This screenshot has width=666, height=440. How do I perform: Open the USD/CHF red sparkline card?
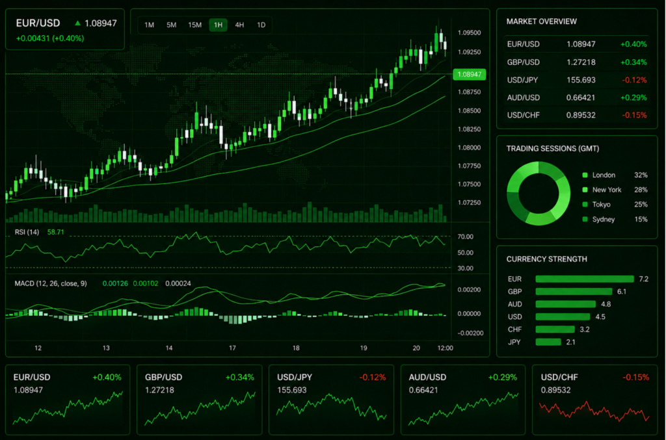(594, 400)
